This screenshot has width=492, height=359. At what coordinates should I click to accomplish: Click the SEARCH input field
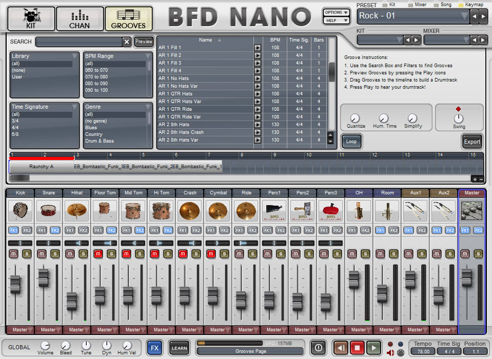pyautogui.click(x=79, y=42)
